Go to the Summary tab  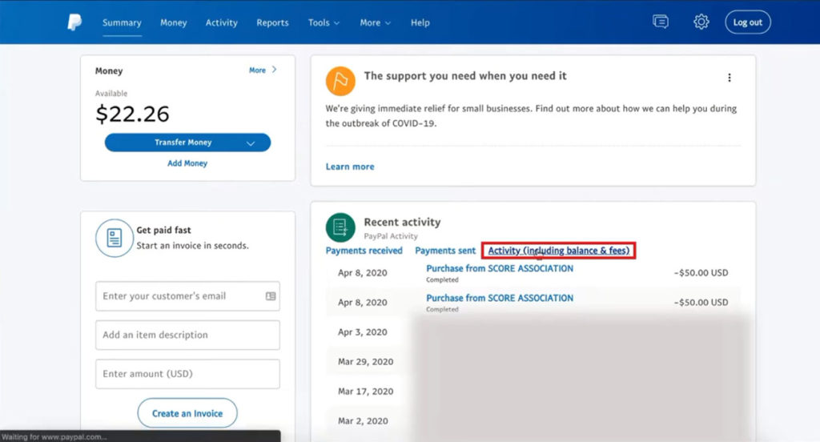(122, 22)
